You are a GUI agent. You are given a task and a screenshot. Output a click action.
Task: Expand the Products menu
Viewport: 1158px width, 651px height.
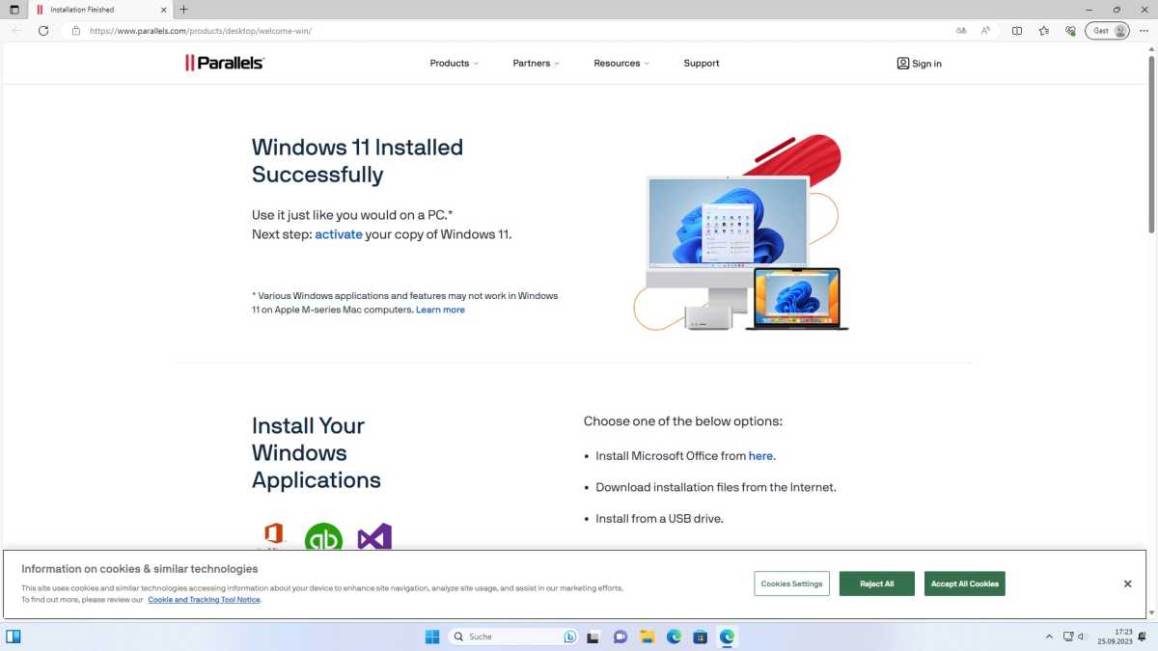(x=455, y=64)
